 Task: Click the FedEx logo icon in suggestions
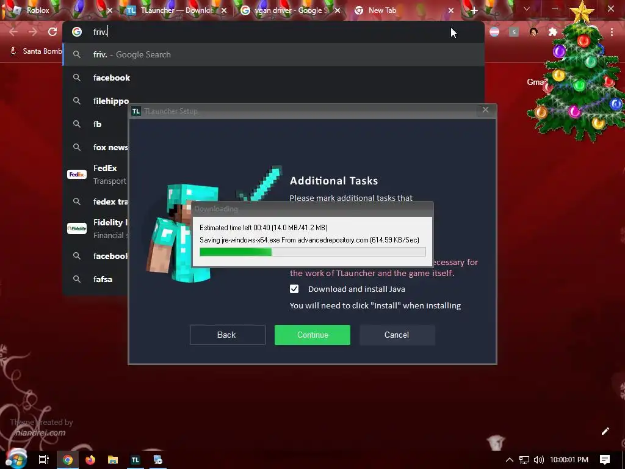click(x=77, y=174)
